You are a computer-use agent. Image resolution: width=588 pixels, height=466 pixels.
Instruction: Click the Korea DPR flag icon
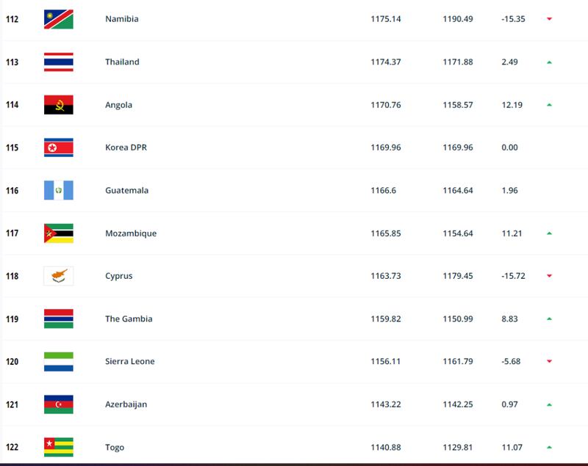(59, 148)
